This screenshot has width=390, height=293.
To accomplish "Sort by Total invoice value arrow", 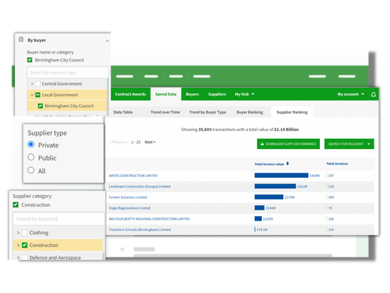I will tap(287, 163).
